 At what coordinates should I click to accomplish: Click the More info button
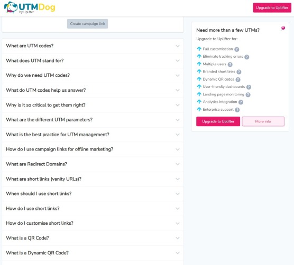coord(263,121)
